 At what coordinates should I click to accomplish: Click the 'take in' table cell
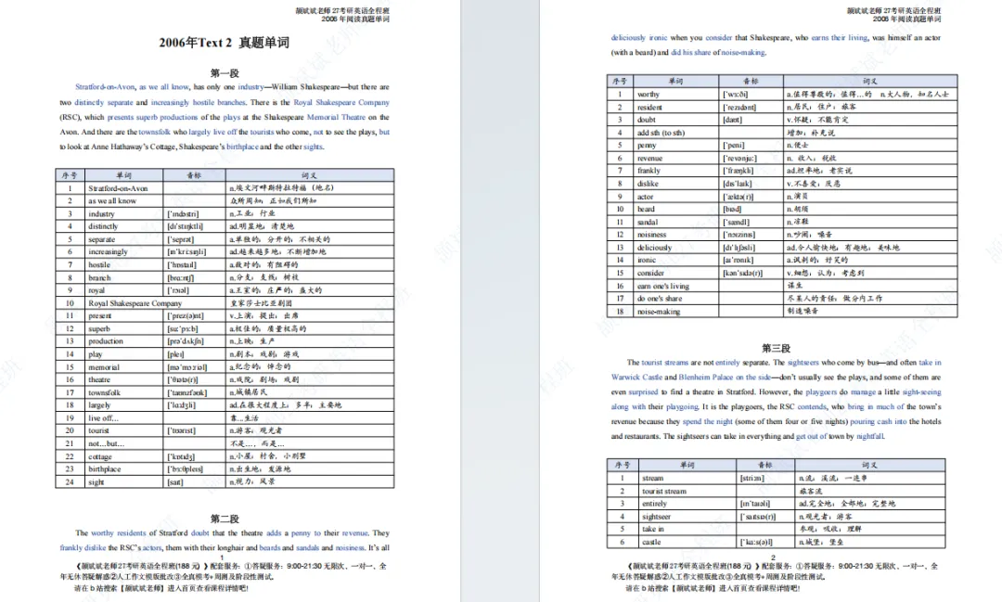click(687, 529)
